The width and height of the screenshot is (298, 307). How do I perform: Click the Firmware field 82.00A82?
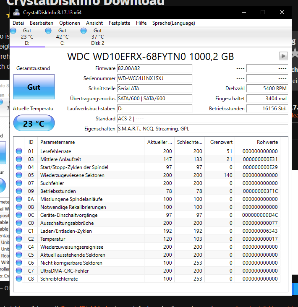point(154,68)
